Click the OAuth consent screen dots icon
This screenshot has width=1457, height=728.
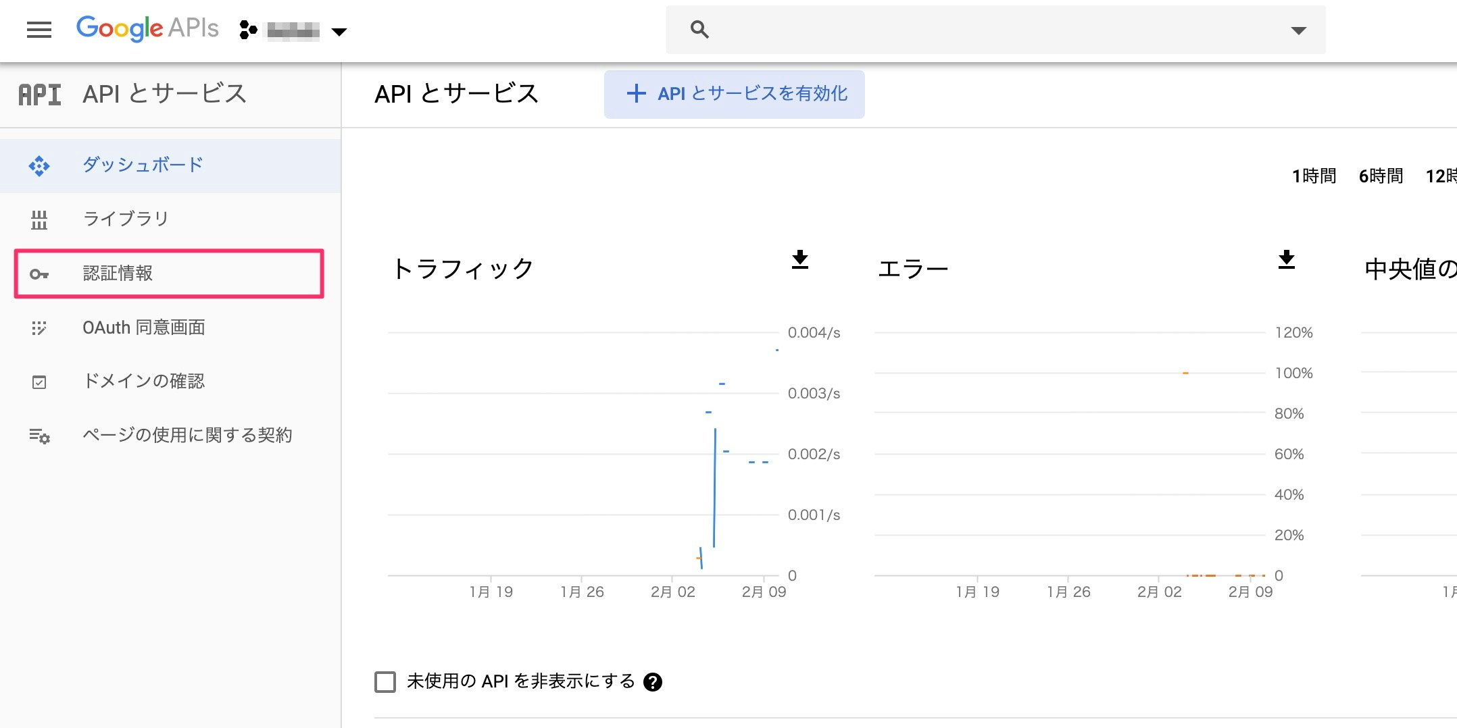[39, 328]
